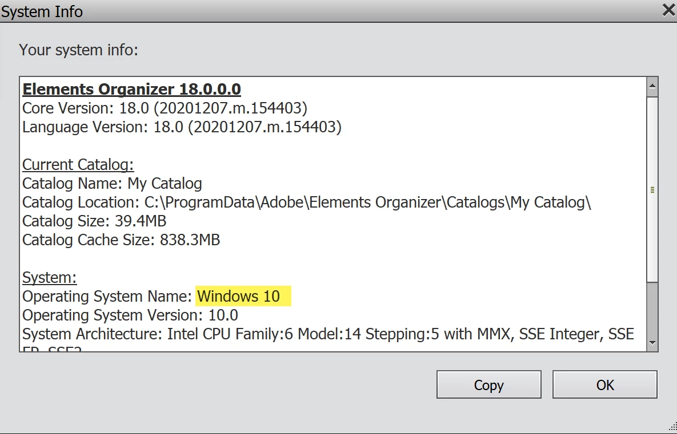Click the scrollbar up arrow
The image size is (677, 434).
click(652, 86)
